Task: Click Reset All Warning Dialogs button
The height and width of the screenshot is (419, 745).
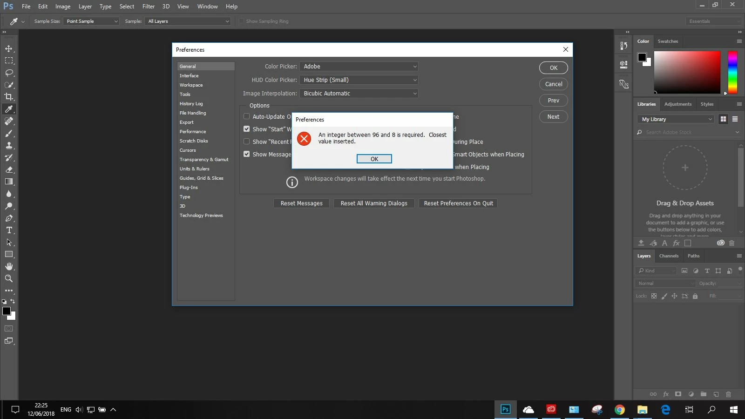Action: pos(374,203)
